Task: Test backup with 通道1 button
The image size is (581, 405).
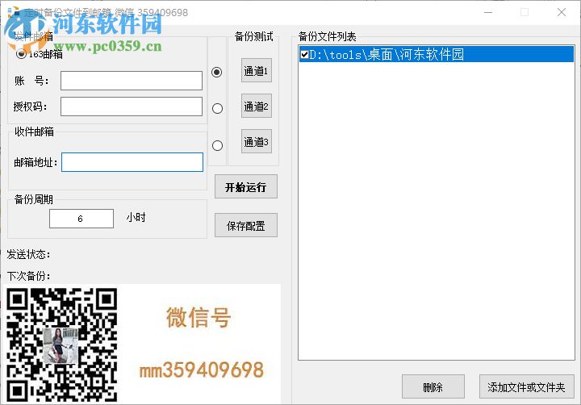Action: (257, 70)
